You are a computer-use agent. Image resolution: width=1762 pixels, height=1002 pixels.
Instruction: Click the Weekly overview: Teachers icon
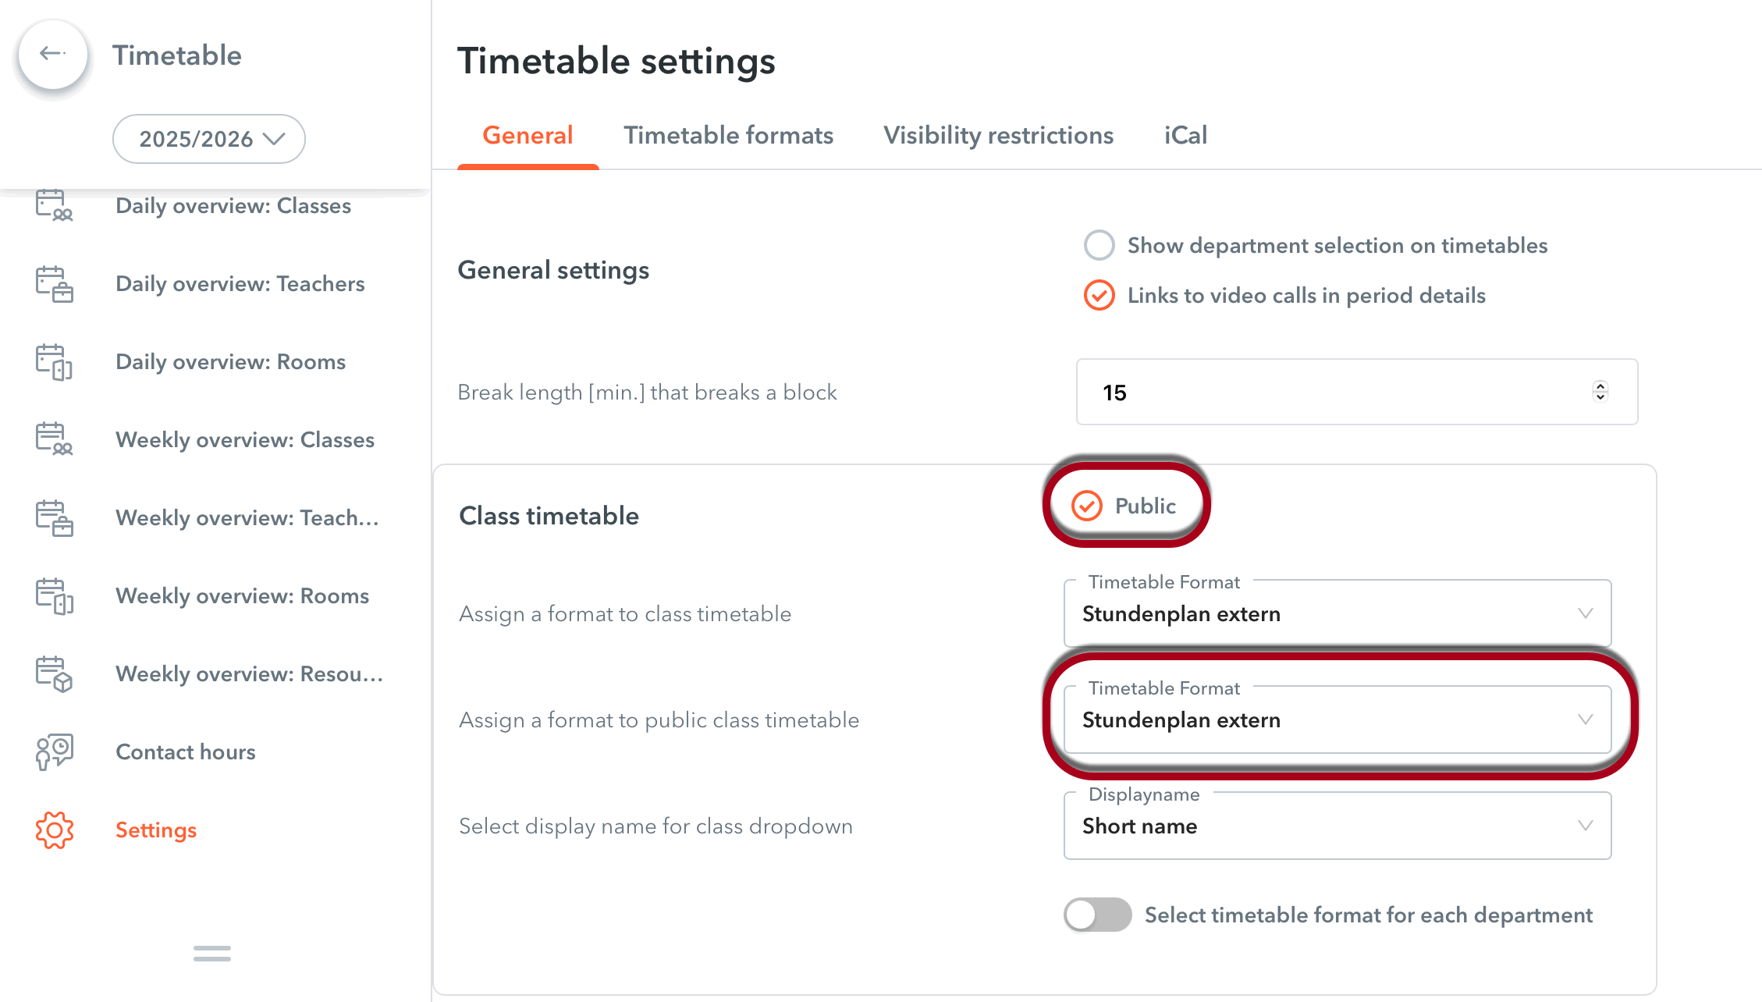pyautogui.click(x=54, y=518)
